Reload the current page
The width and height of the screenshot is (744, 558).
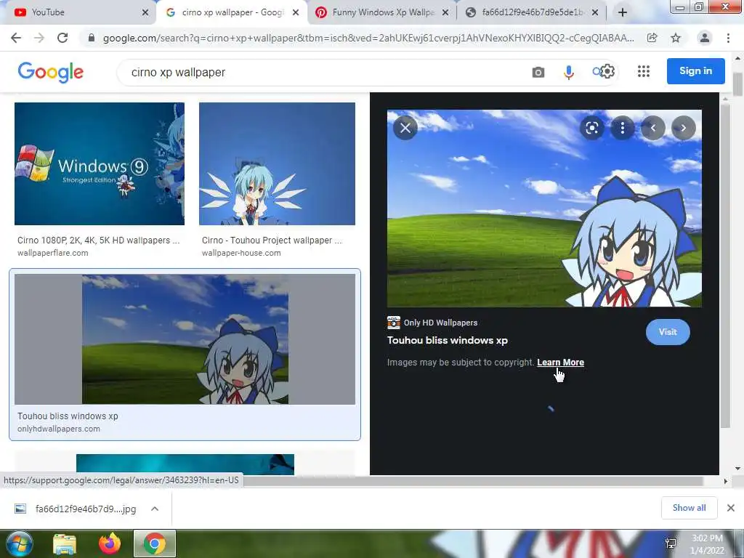click(x=62, y=38)
